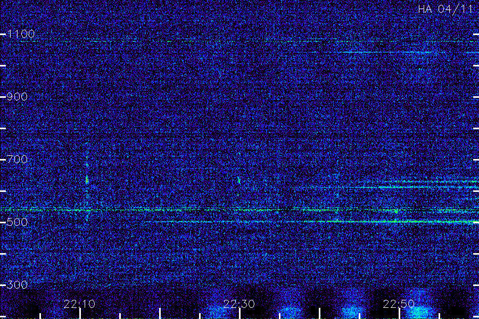This screenshot has width=479, height=319.
Task: Click the HA 04/11 date label
Action: click(445, 9)
